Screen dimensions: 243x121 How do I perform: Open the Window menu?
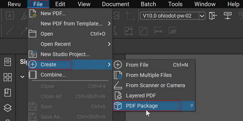(205, 4)
